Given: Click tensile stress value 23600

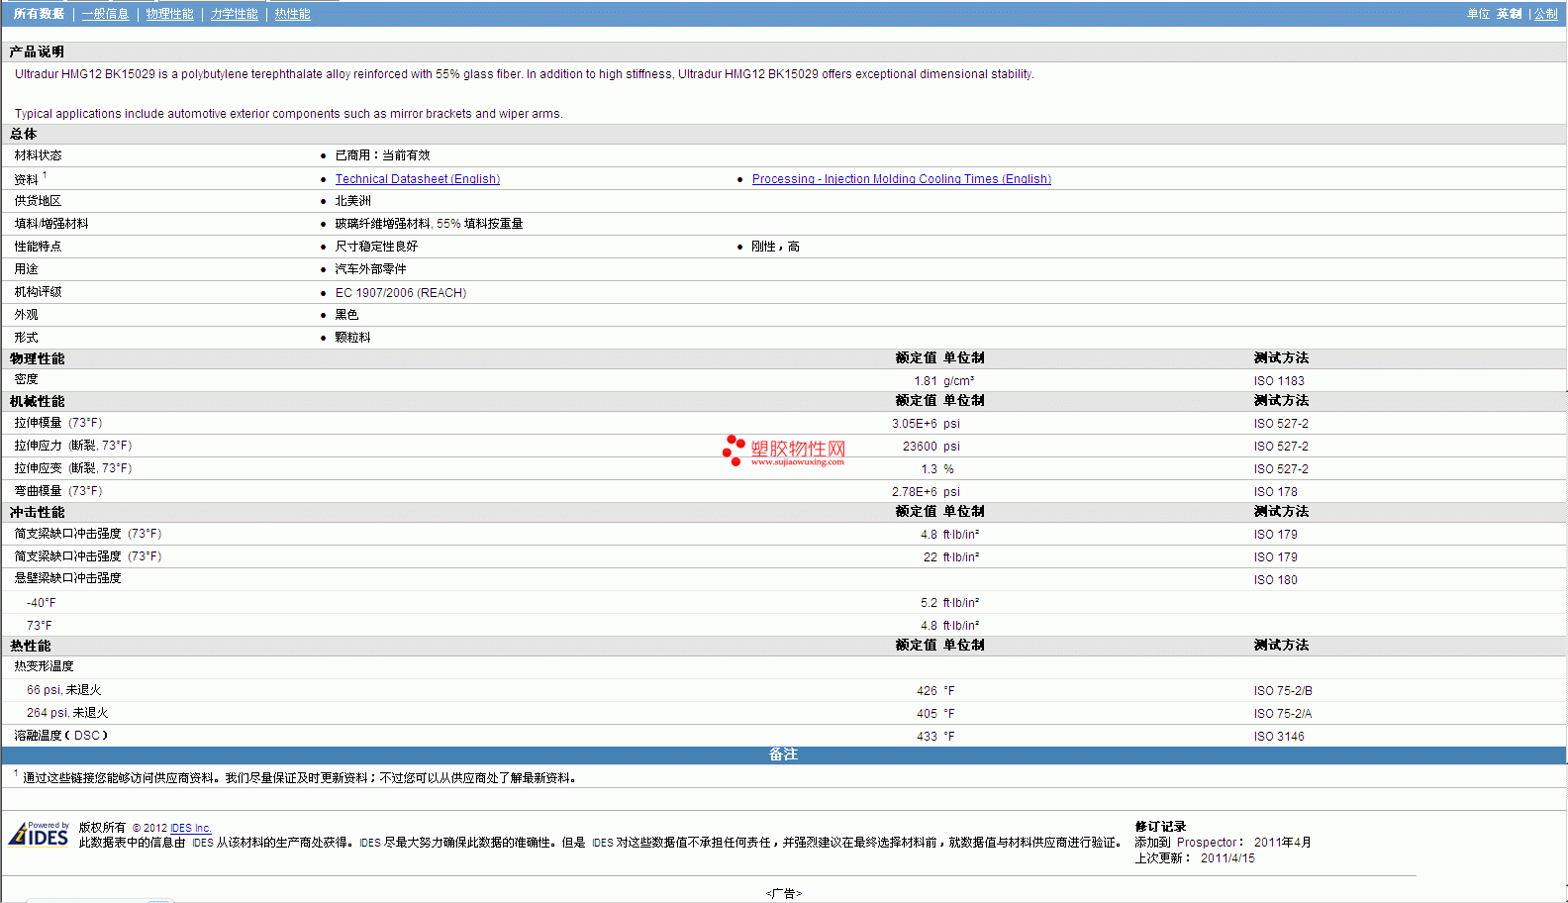Looking at the screenshot, I should pyautogui.click(x=920, y=447).
